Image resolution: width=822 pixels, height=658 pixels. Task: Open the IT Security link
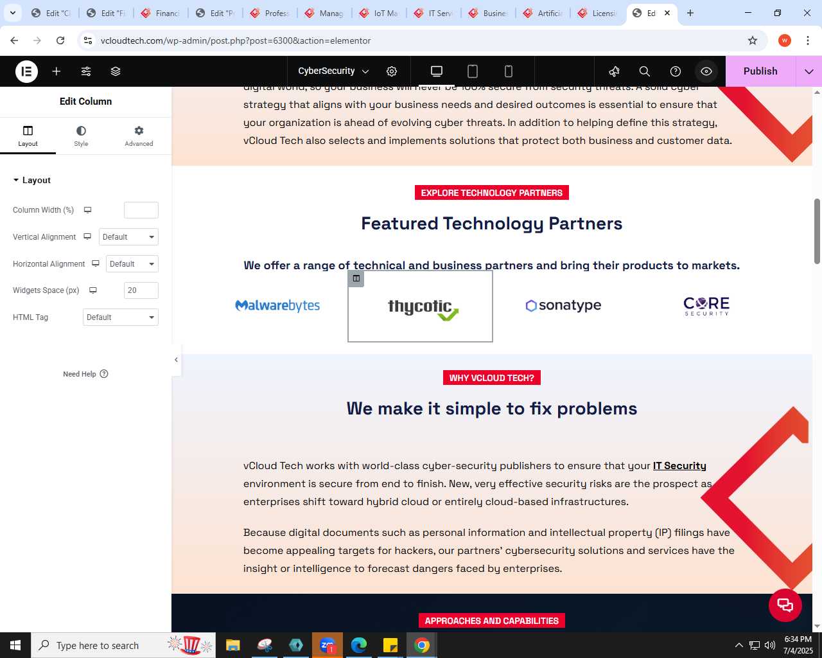[x=679, y=466]
